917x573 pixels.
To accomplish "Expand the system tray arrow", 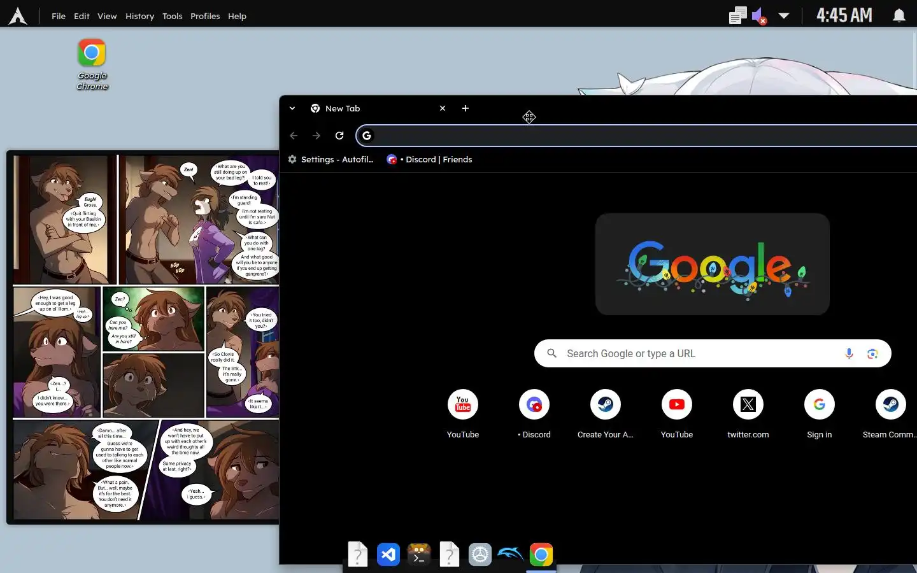I will point(784,16).
